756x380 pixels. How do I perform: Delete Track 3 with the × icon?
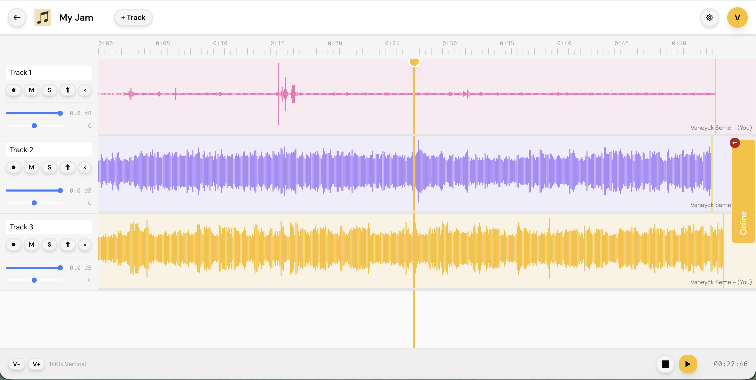pyautogui.click(x=84, y=245)
